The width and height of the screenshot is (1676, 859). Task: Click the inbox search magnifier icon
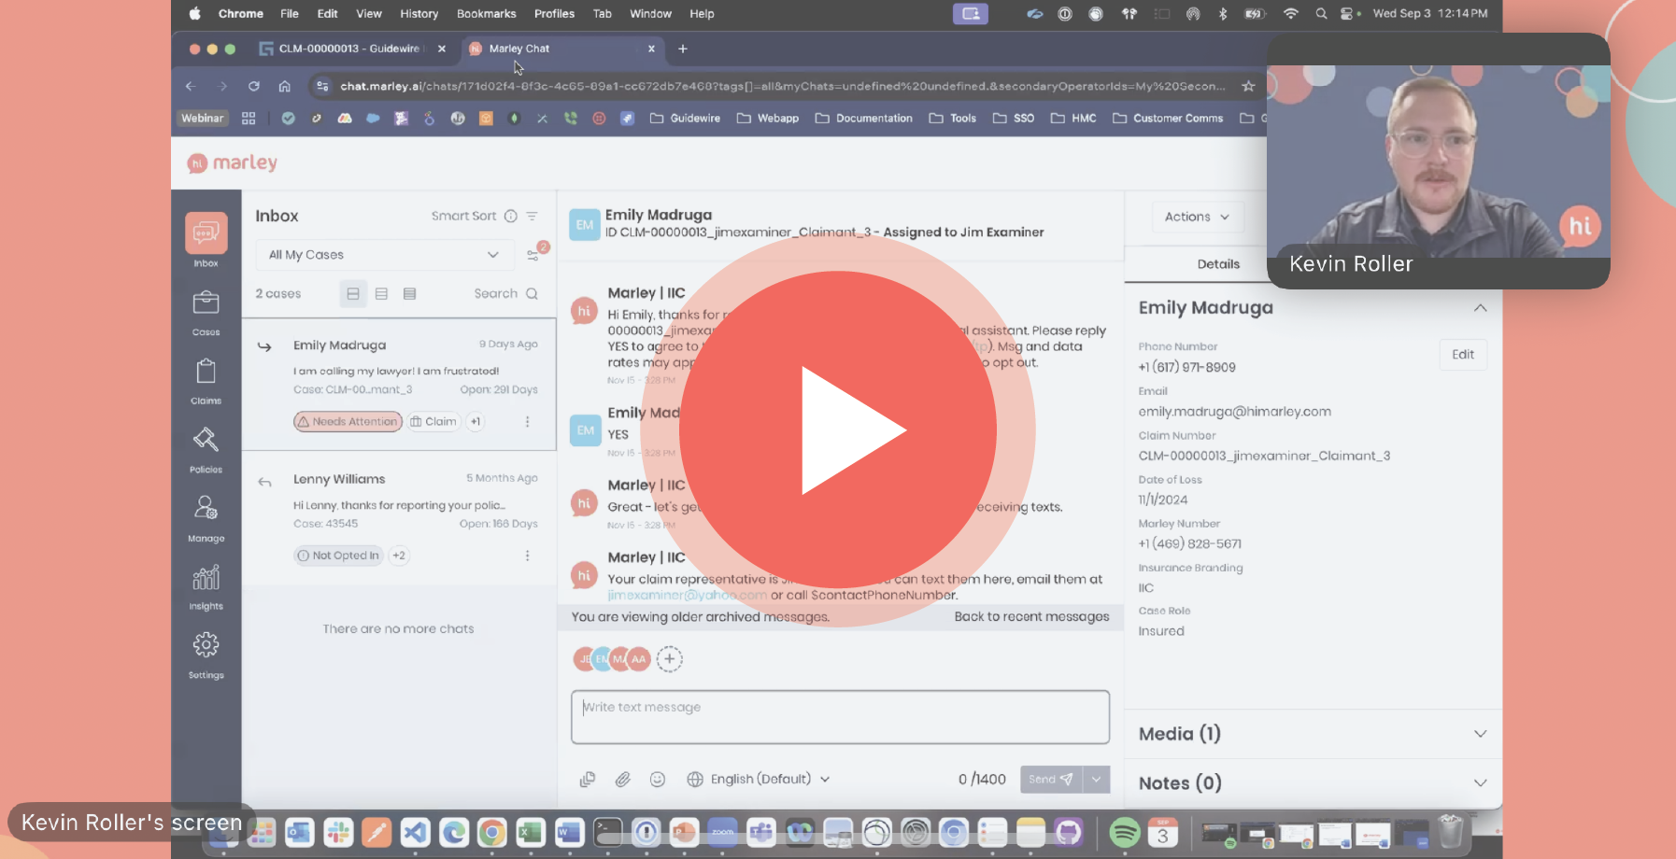point(532,294)
